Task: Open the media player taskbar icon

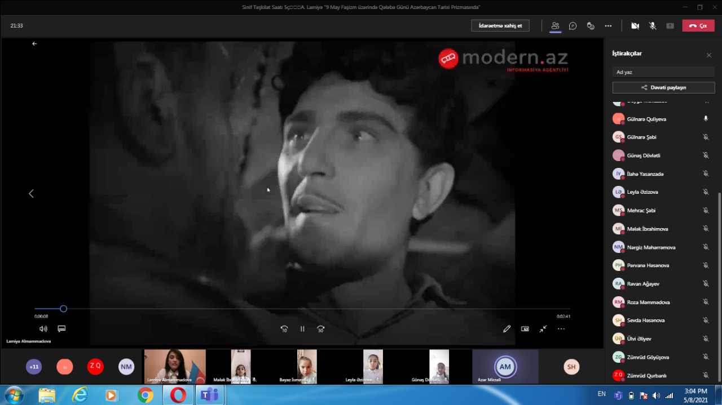Action: point(112,395)
